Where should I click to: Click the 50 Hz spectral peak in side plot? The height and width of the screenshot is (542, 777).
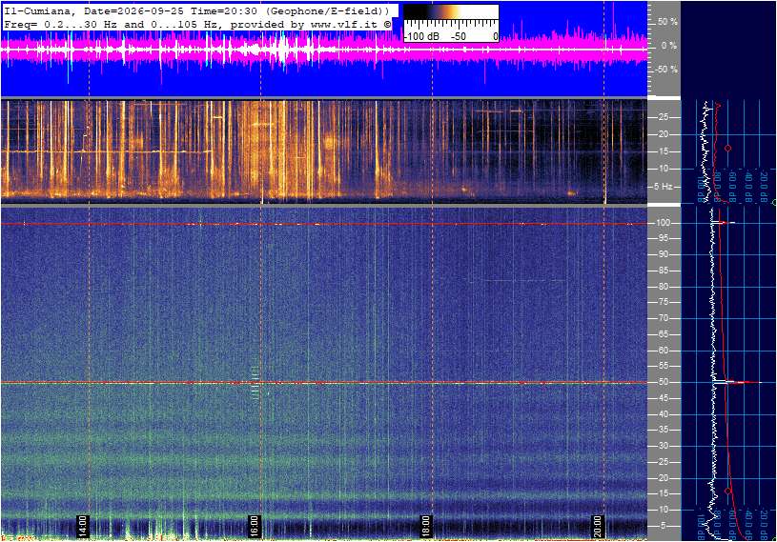click(x=738, y=382)
